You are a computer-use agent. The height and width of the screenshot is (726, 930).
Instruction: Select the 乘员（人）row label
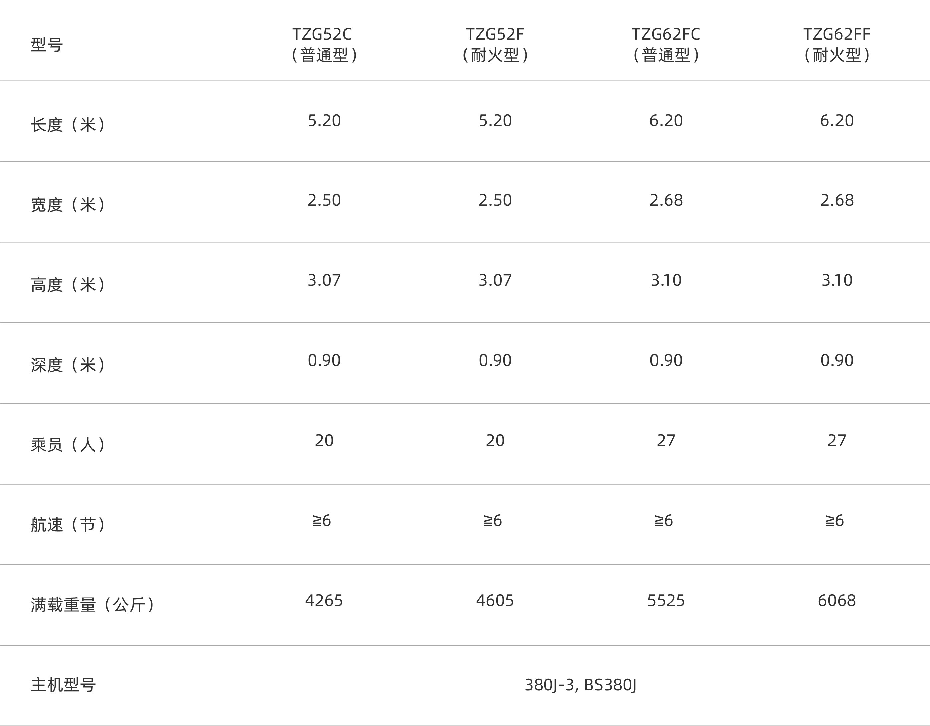68,445
